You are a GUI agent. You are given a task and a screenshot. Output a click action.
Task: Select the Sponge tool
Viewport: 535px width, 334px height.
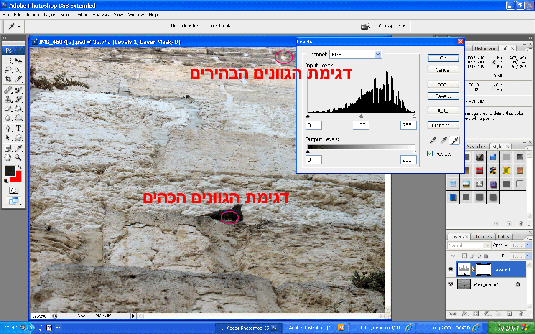pos(18,117)
